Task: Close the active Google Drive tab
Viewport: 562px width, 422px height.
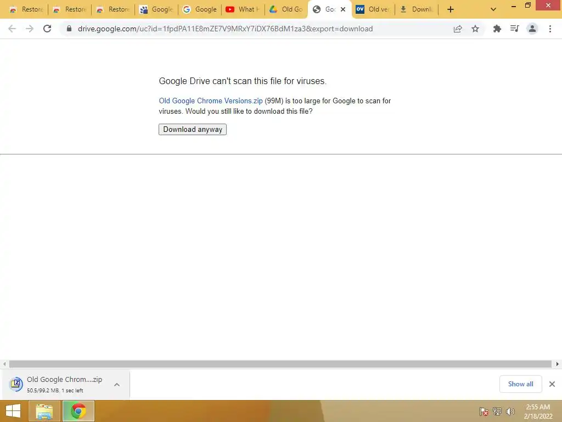Action: pos(343,9)
